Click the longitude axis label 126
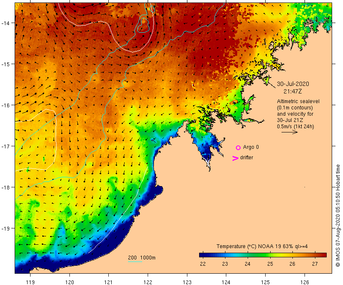This screenshot has width=343, height=285. pyautogui.click(x=305, y=282)
